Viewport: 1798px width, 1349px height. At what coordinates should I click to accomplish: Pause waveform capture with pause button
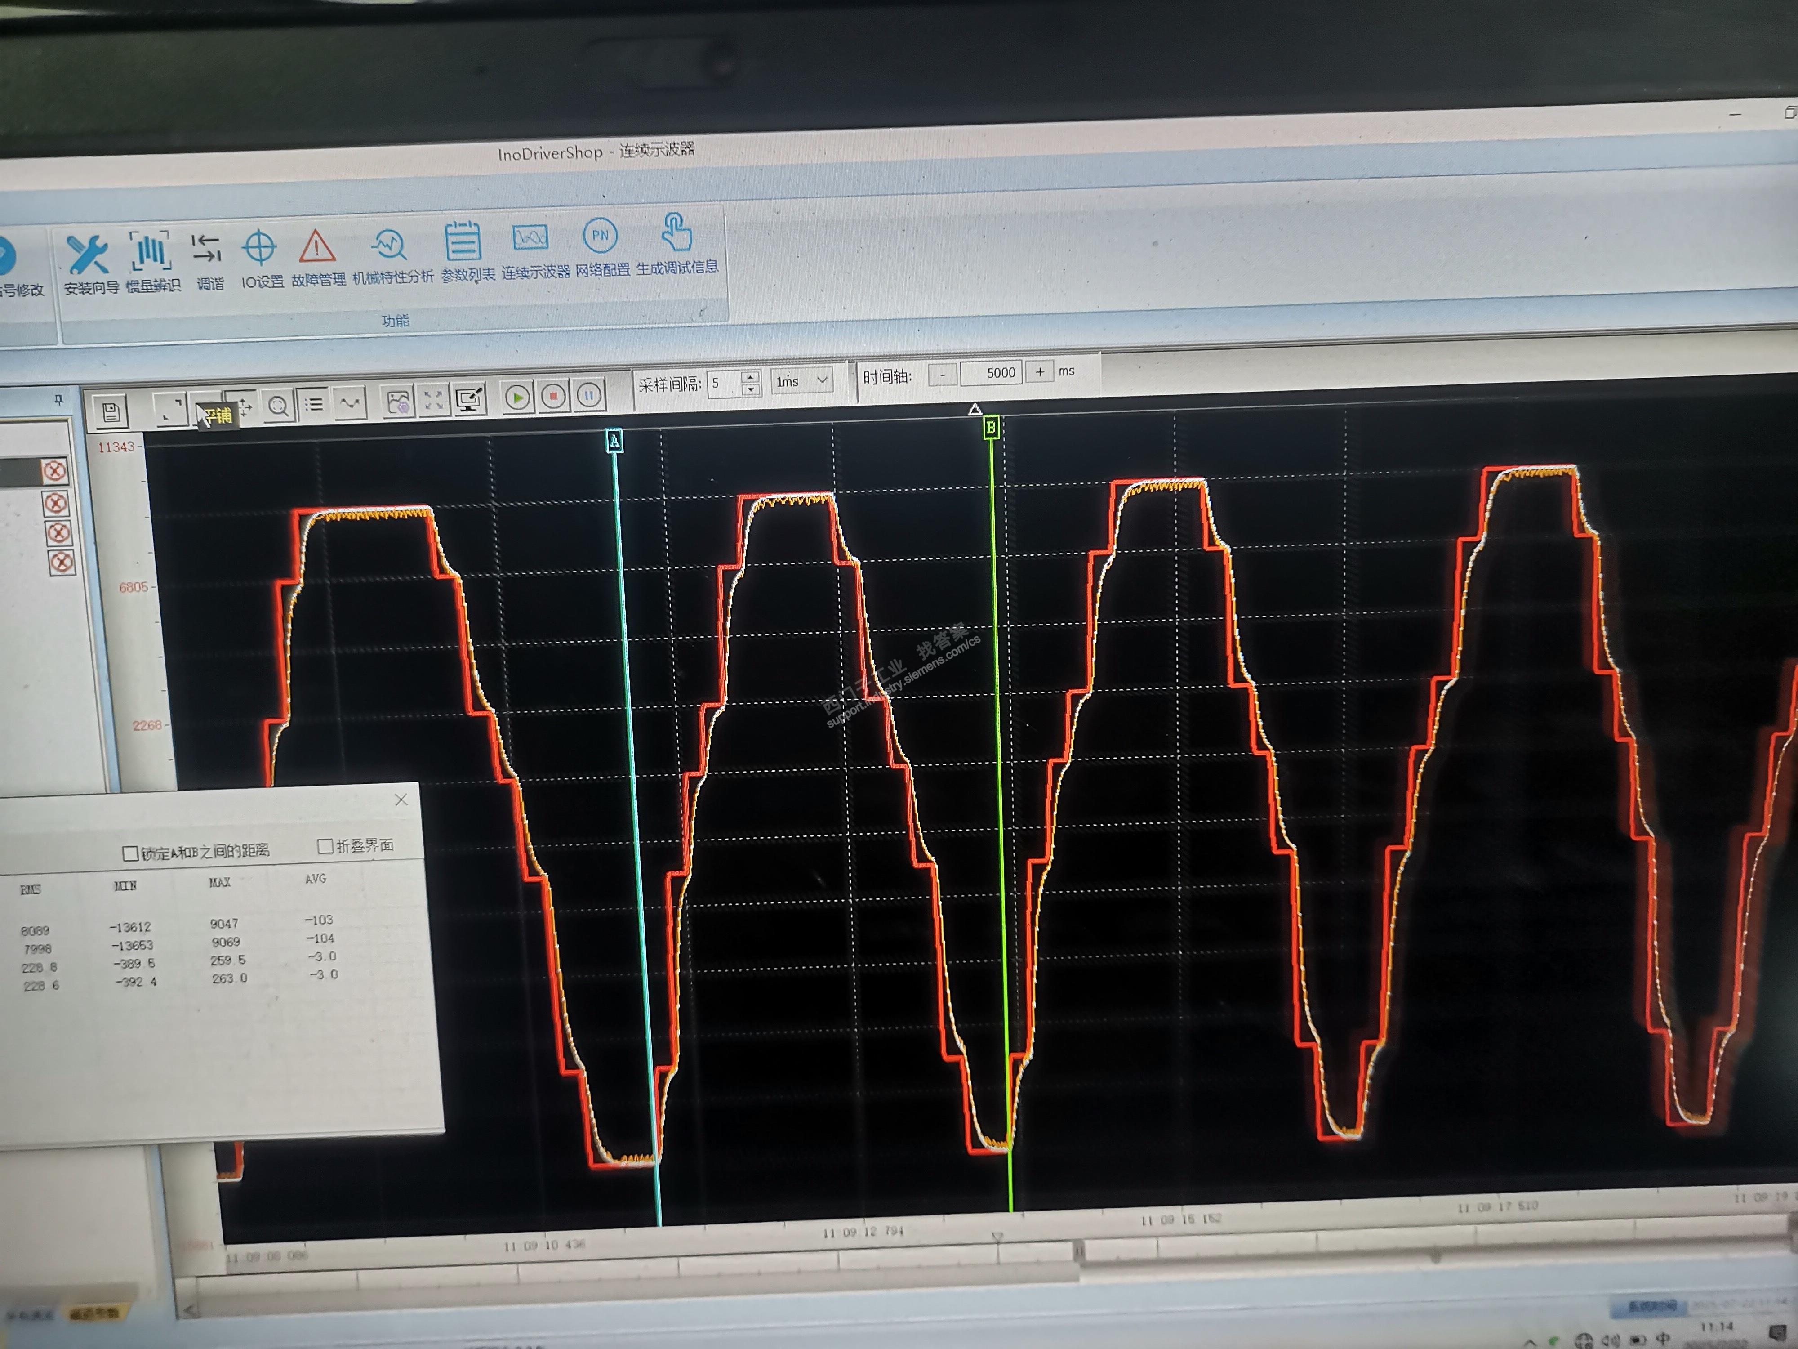589,396
